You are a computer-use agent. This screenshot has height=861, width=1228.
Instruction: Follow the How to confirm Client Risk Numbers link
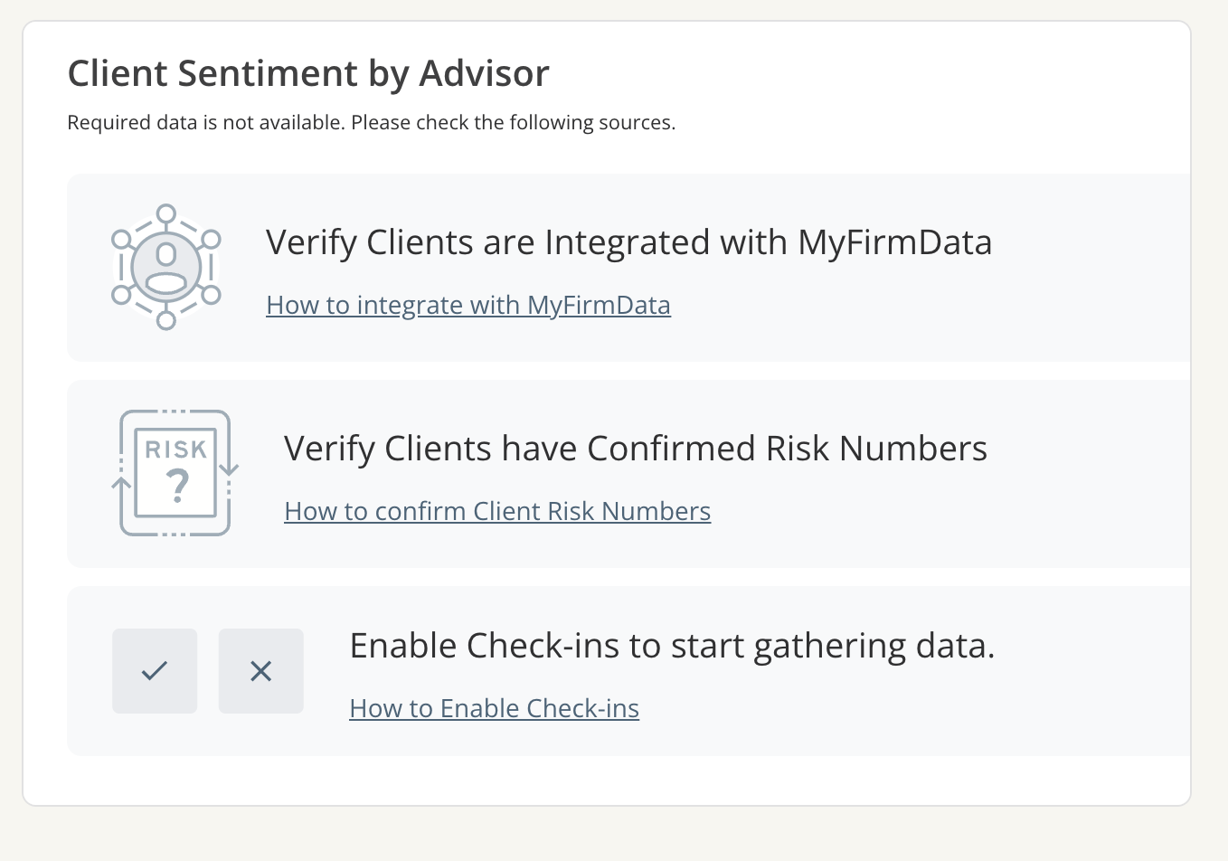coord(497,511)
